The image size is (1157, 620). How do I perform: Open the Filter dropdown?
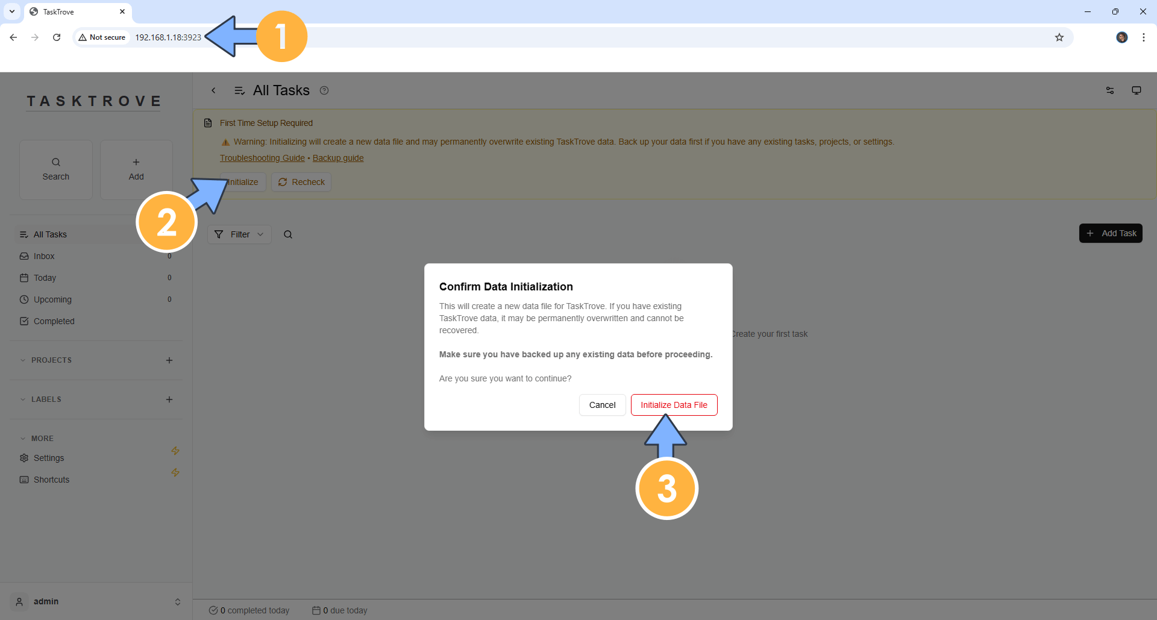pos(239,234)
